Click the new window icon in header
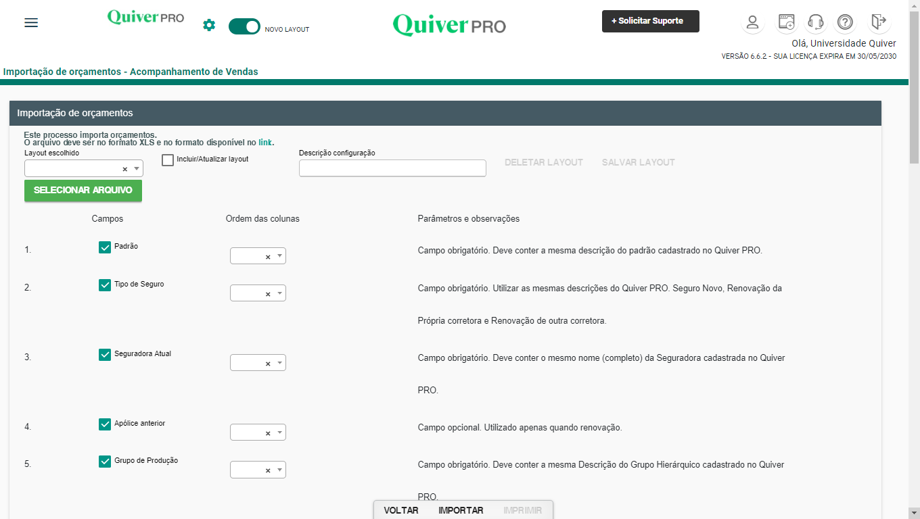Screen dimensions: 920x519 [x=786, y=22]
